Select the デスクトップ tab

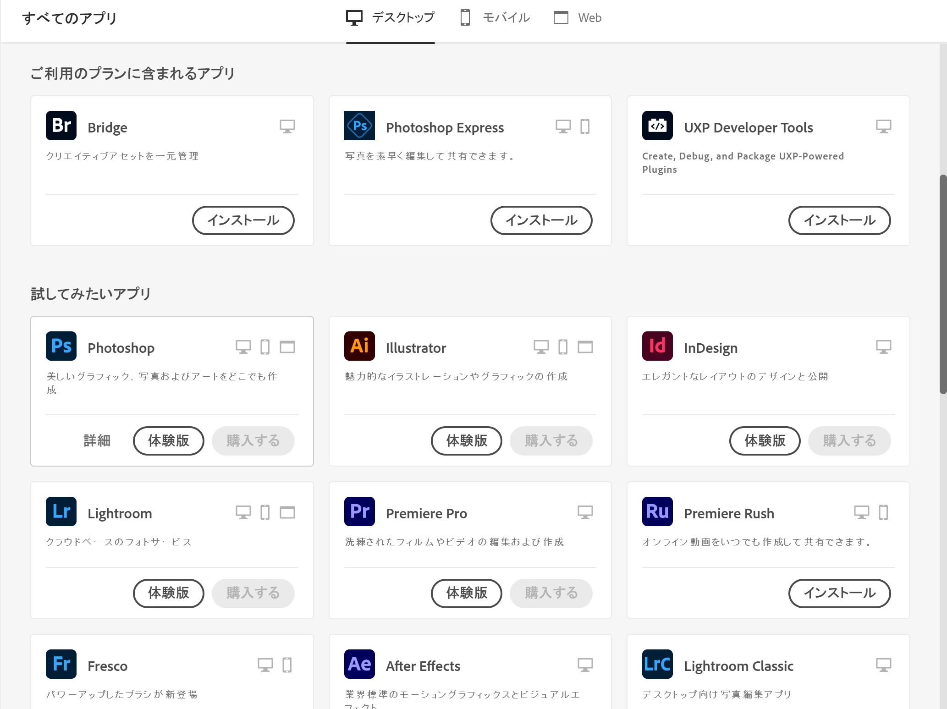[x=390, y=18]
